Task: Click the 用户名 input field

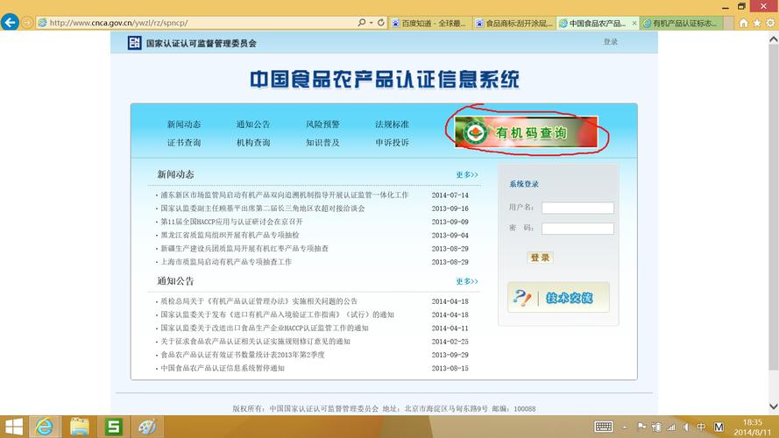Action: click(x=577, y=208)
